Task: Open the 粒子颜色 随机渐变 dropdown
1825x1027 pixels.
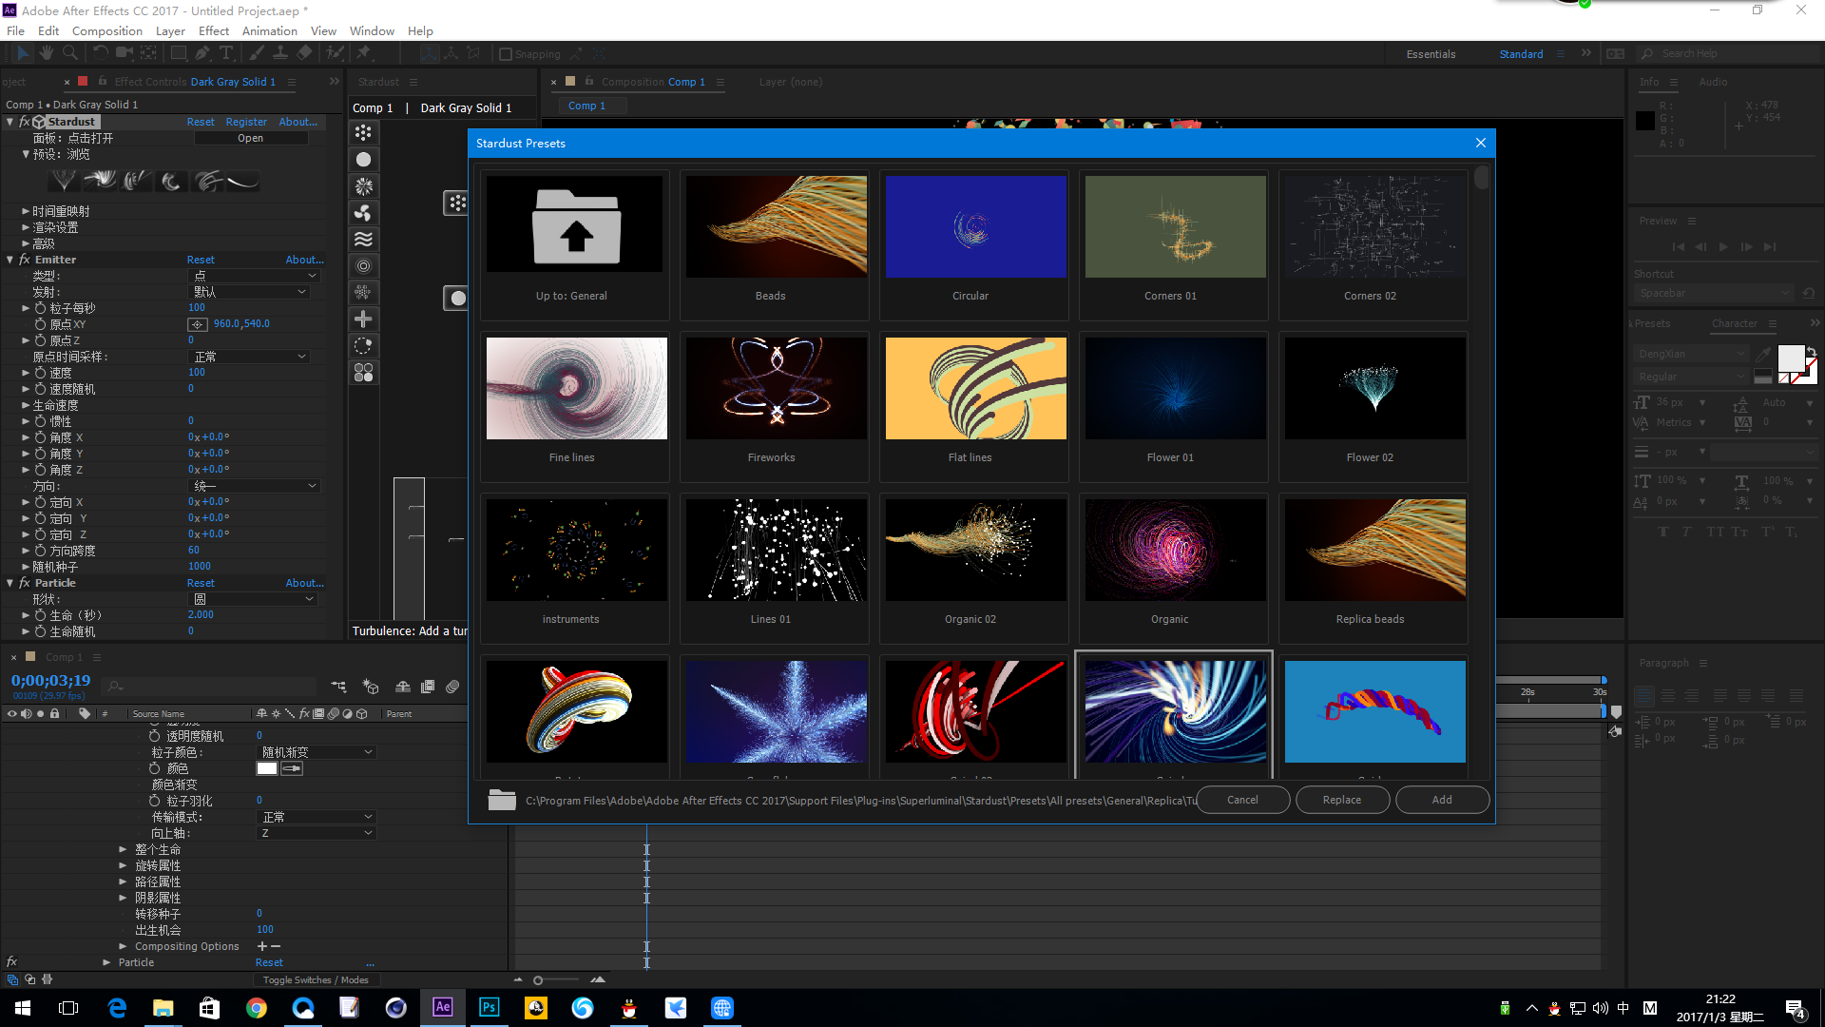Action: [x=317, y=752]
